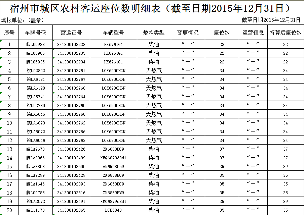The width and height of the screenshot is (304, 215).
Task: Select plate cell 皖LA6073
Action: click(36, 123)
